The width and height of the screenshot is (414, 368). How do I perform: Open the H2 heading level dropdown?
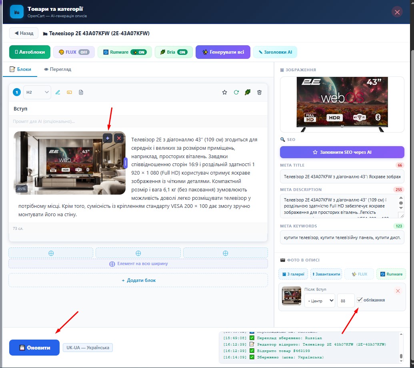click(37, 92)
